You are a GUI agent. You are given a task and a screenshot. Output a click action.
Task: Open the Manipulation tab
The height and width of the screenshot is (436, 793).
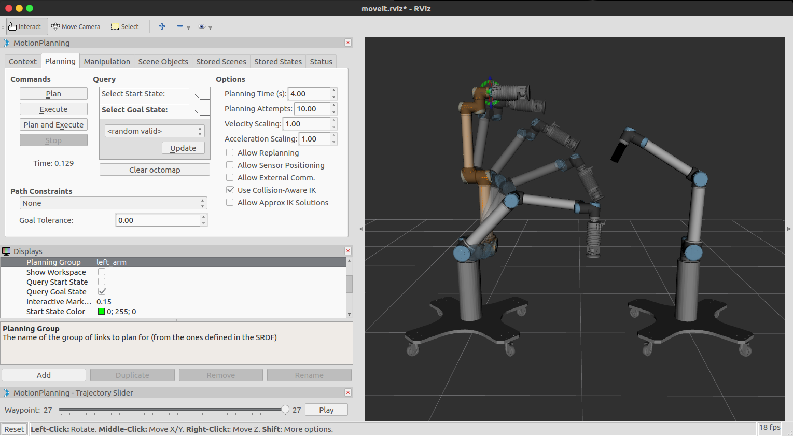click(x=107, y=61)
